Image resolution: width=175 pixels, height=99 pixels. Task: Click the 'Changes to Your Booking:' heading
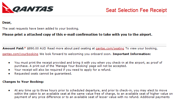pos(23,82)
